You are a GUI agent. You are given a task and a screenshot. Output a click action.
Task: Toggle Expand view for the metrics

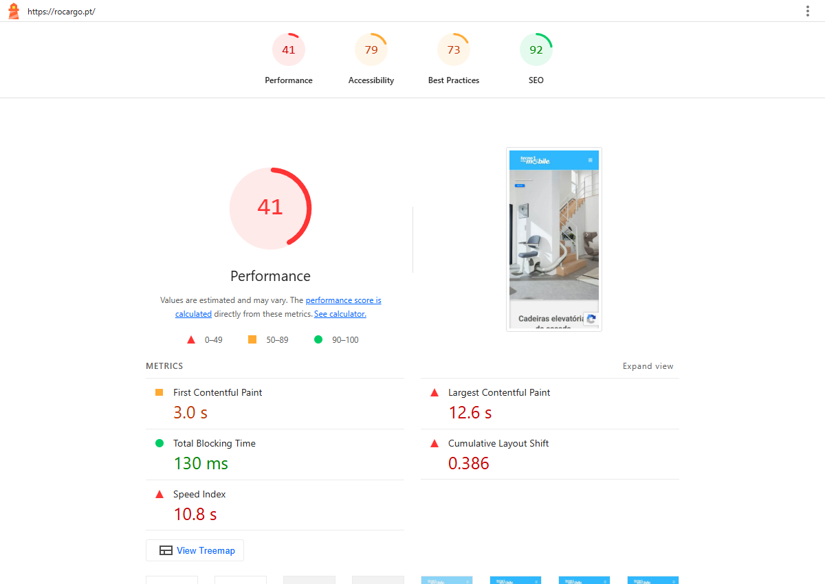pos(648,366)
